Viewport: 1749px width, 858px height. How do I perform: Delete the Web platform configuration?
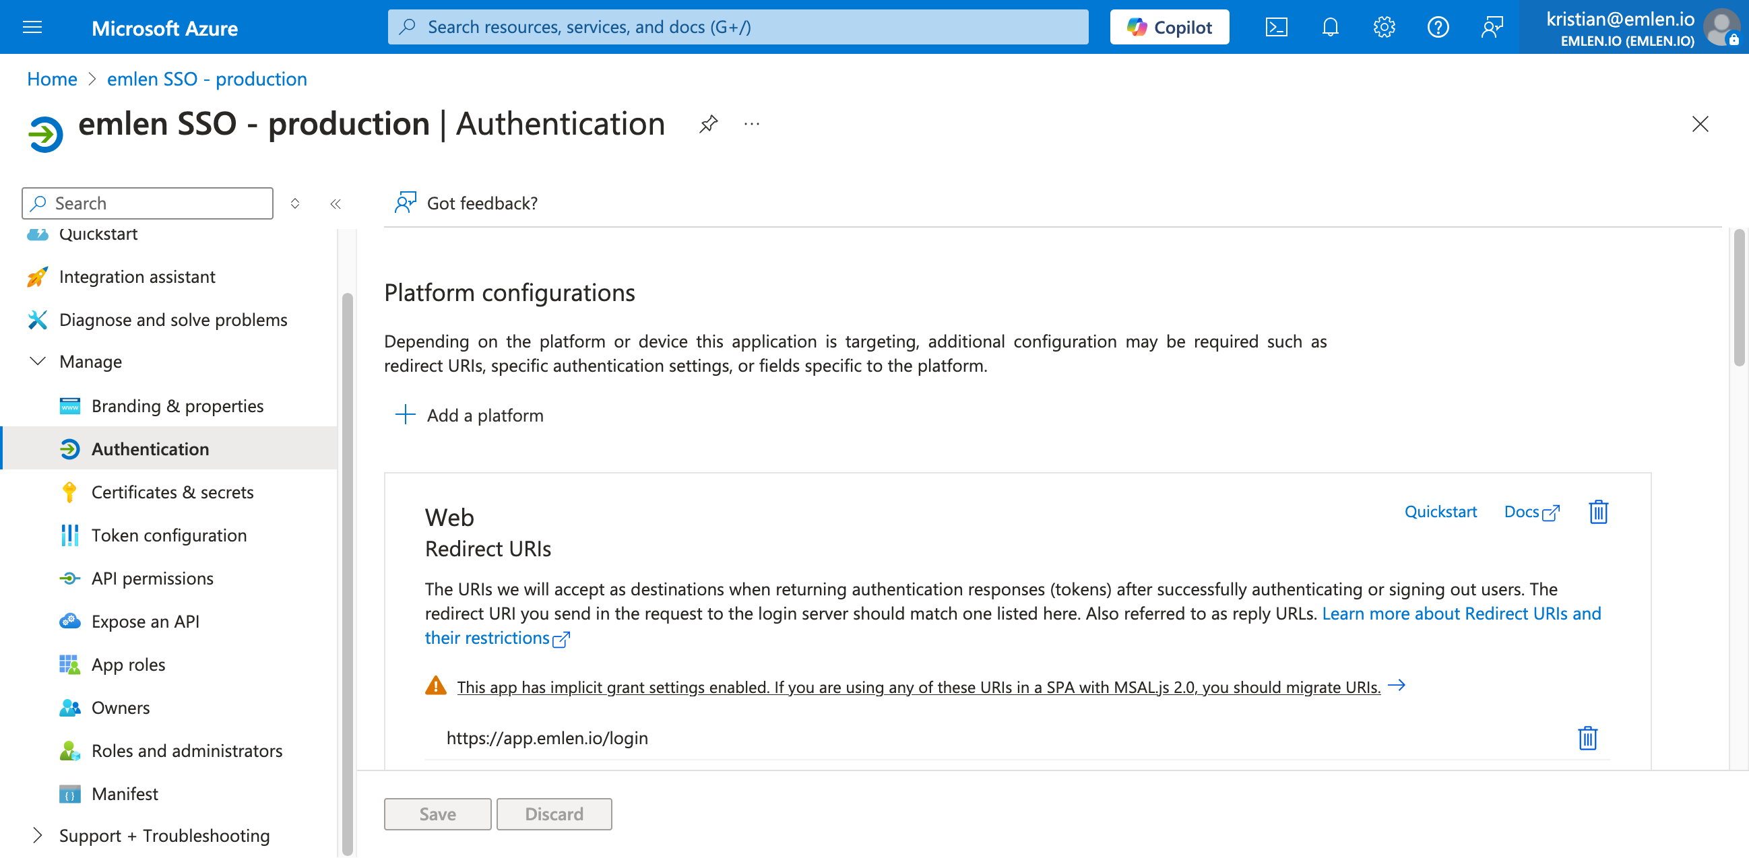(1598, 512)
